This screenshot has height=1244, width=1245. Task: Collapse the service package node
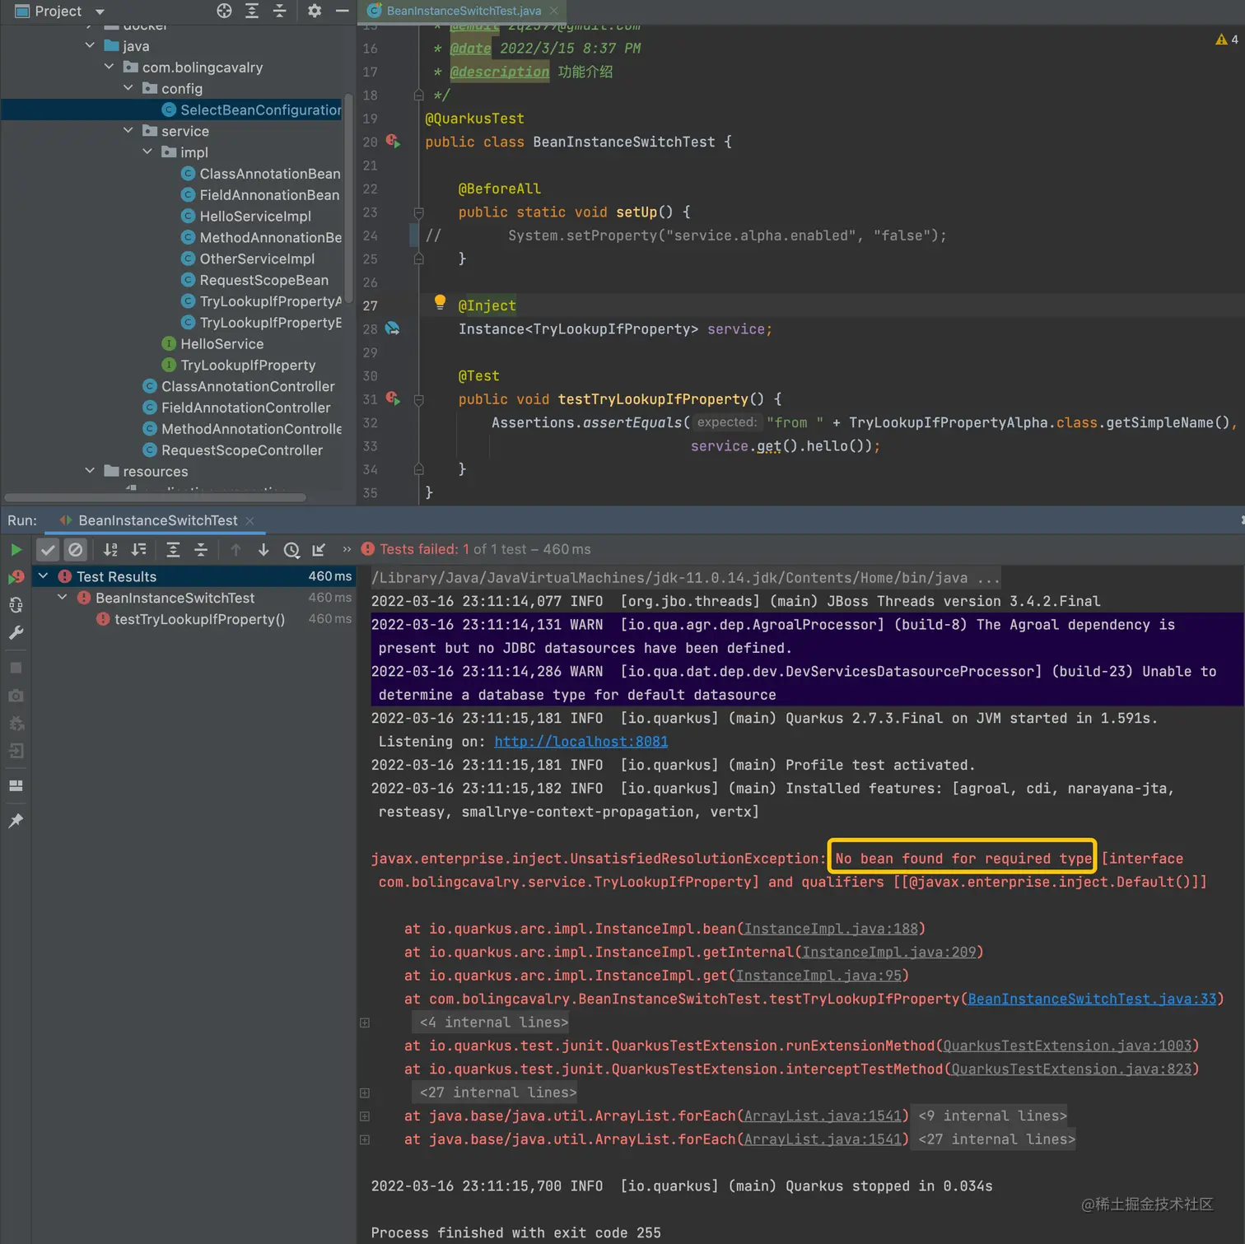tap(128, 131)
